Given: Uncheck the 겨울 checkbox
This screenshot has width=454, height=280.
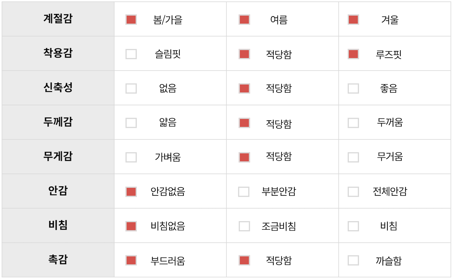Looking at the screenshot, I should (x=353, y=20).
